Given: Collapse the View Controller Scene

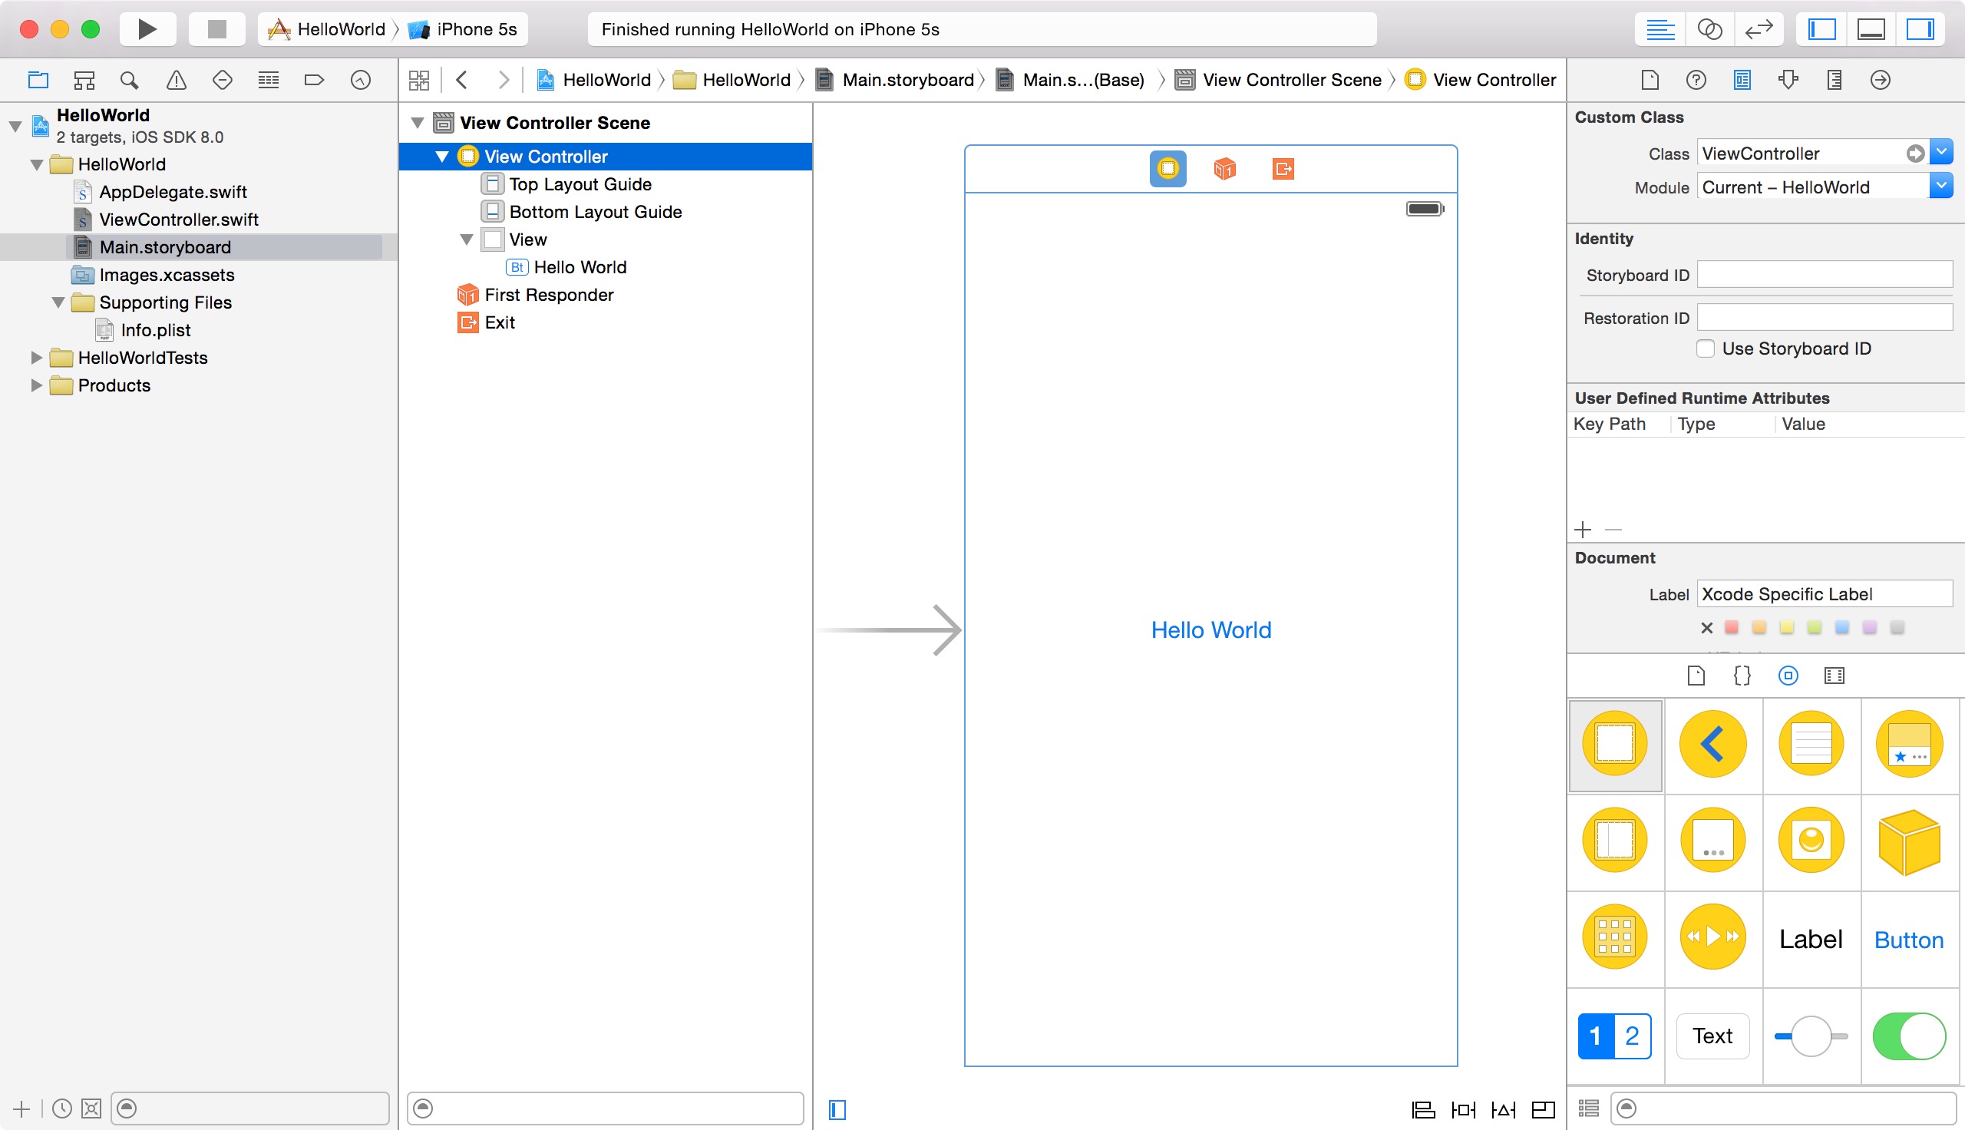Looking at the screenshot, I should coord(418,123).
